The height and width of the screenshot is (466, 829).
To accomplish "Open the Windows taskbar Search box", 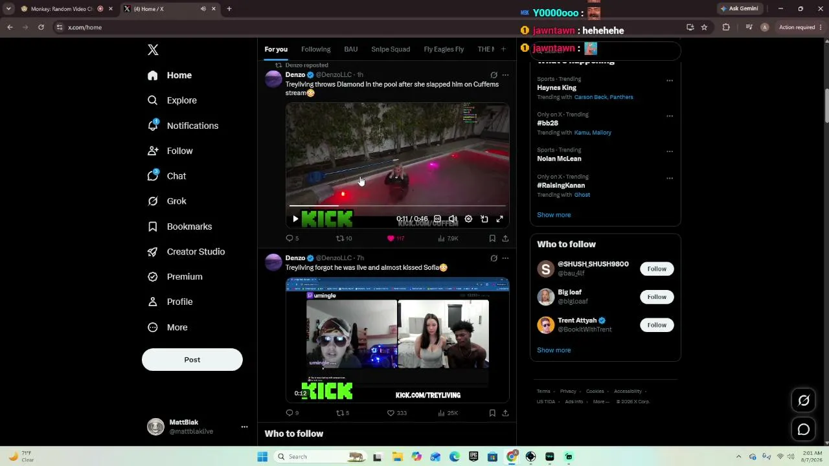I will click(319, 456).
